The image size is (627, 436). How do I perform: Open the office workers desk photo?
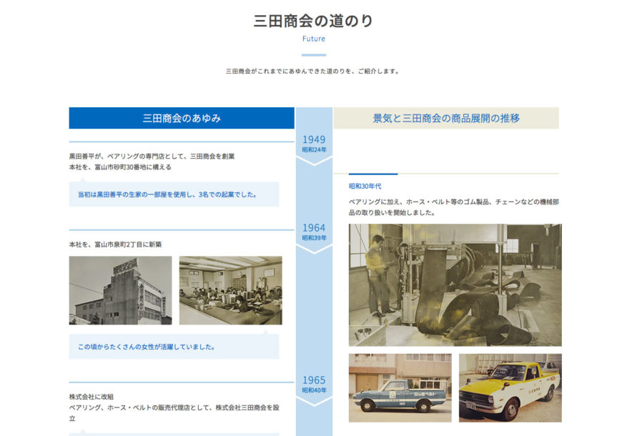tap(230, 290)
